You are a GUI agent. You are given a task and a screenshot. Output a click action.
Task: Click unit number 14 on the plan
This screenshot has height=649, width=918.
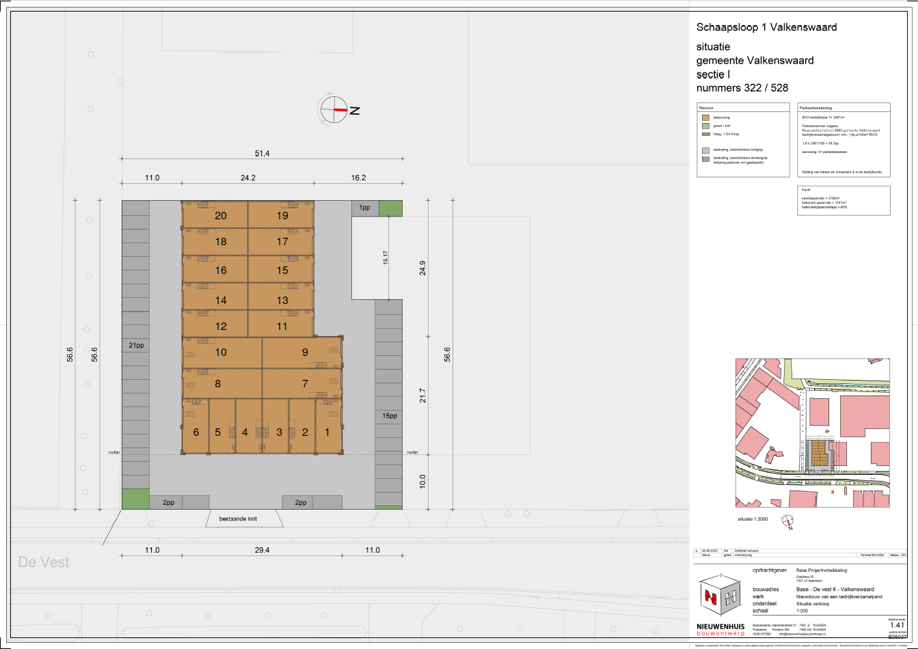tap(220, 300)
